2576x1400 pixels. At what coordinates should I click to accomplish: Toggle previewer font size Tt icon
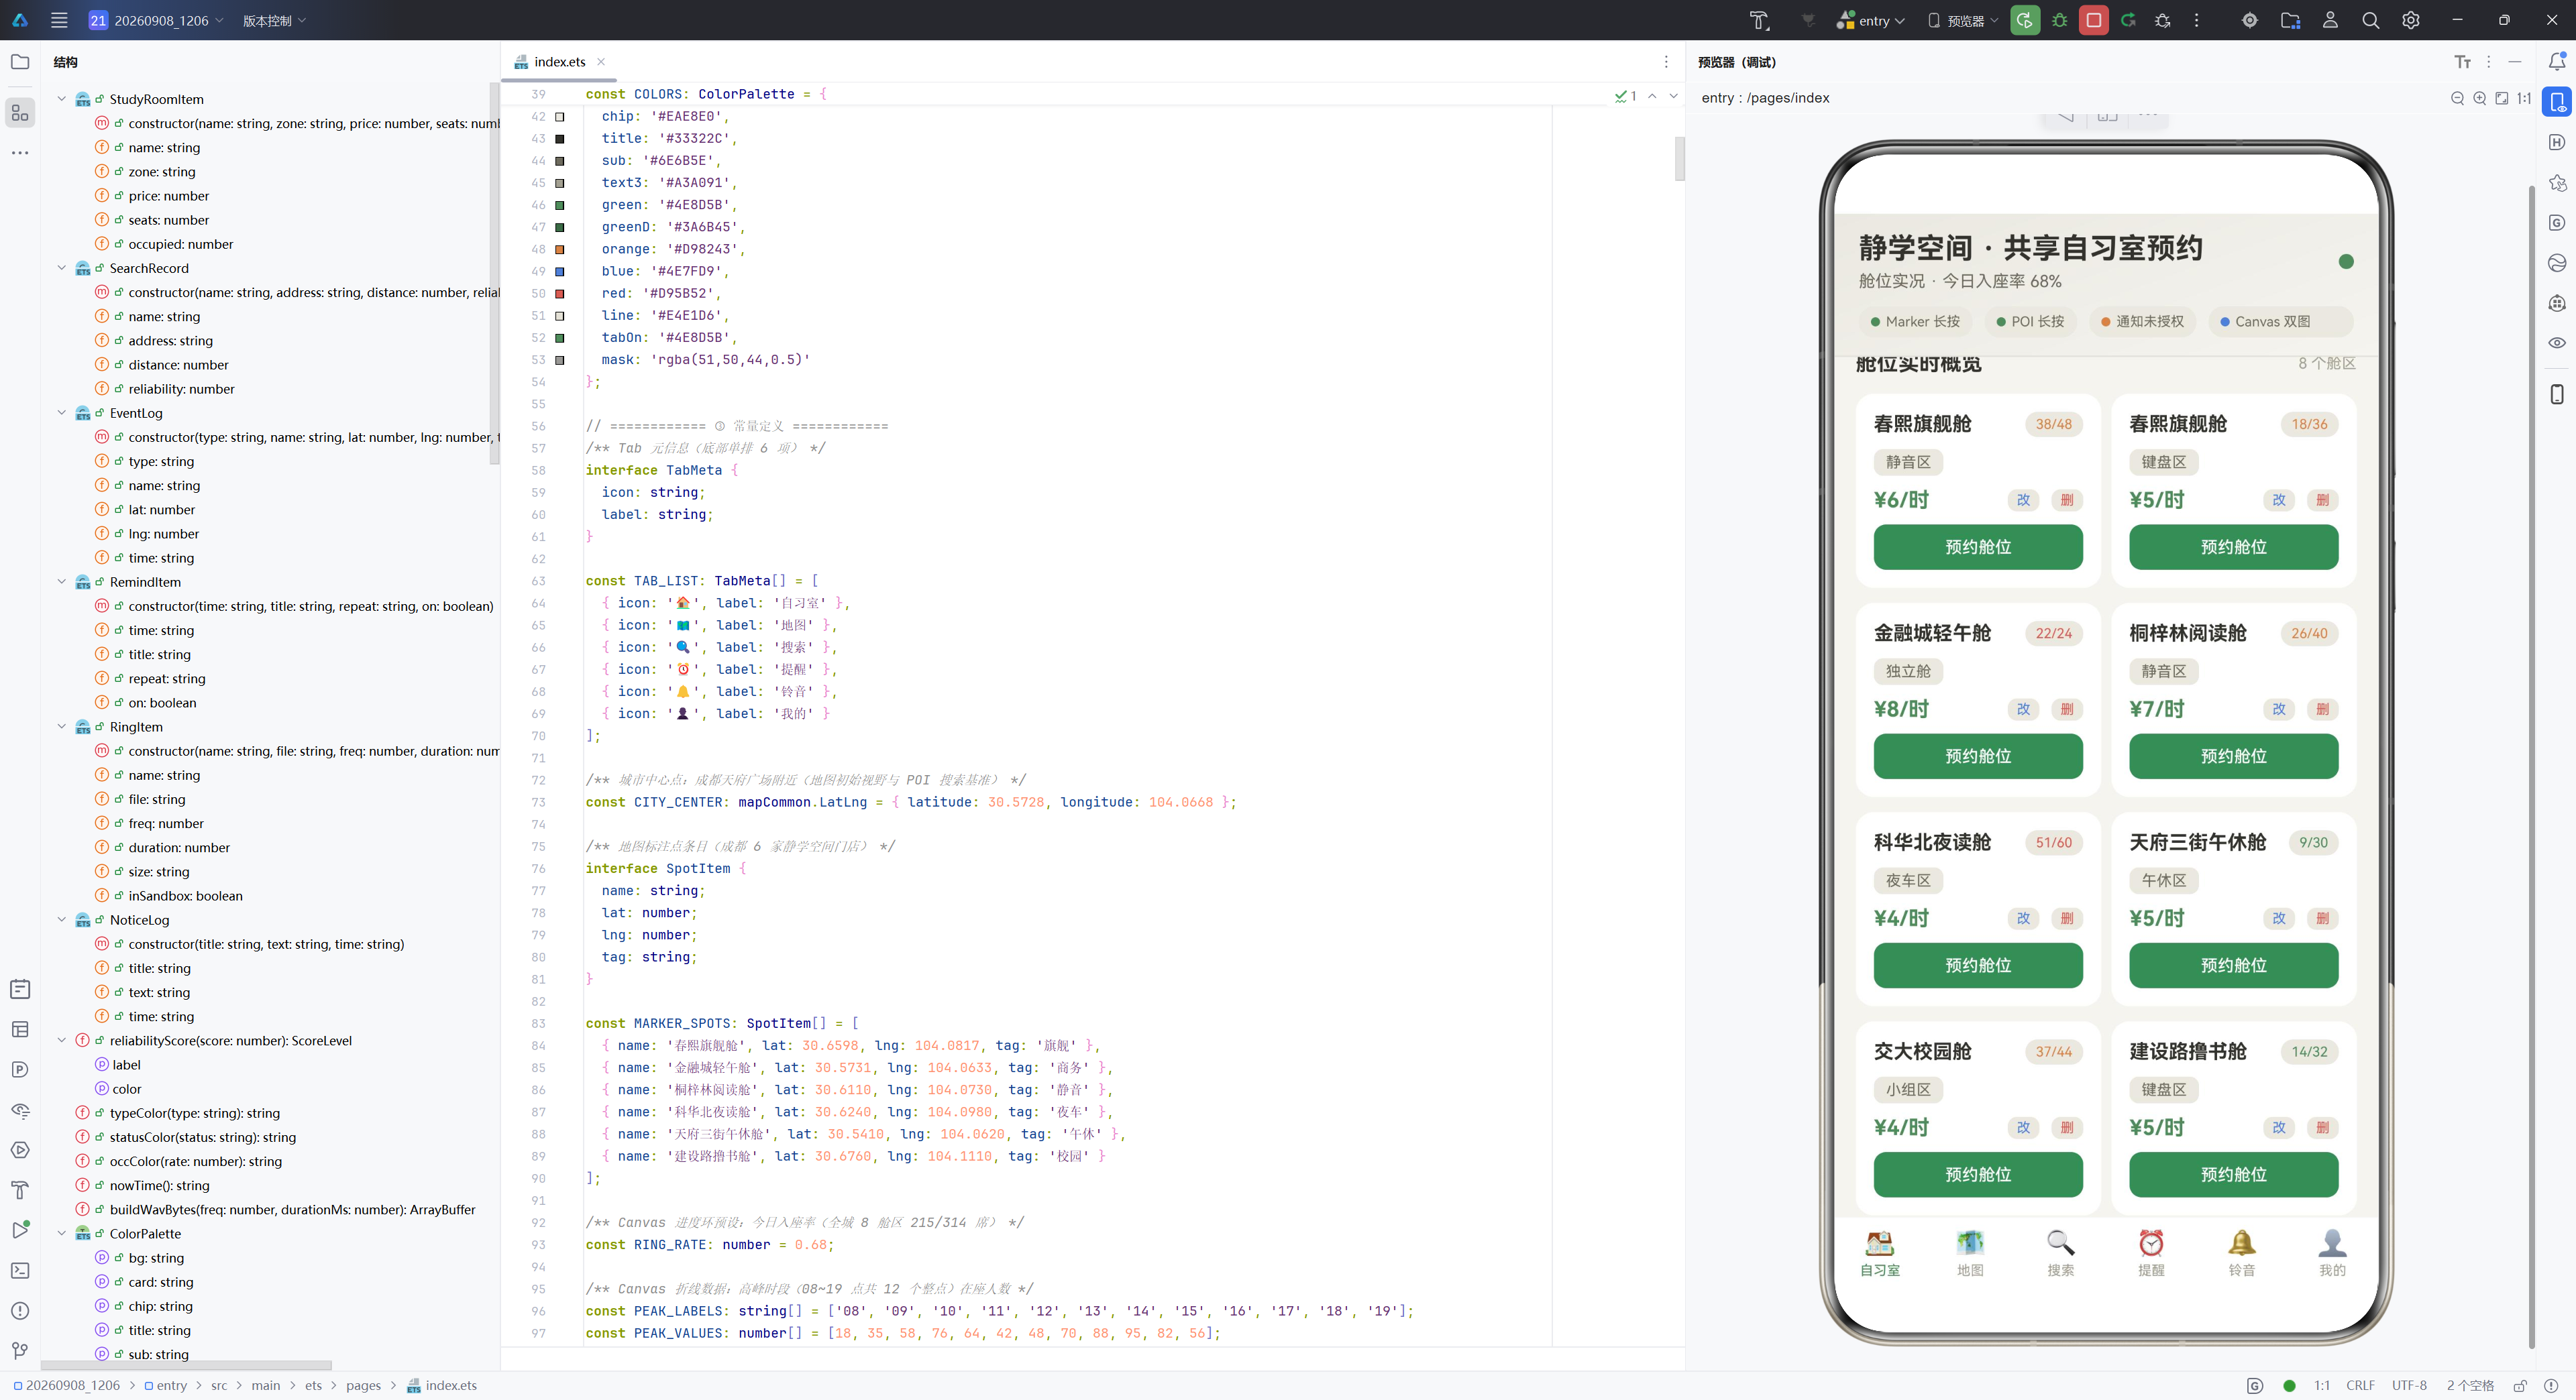(x=2462, y=62)
